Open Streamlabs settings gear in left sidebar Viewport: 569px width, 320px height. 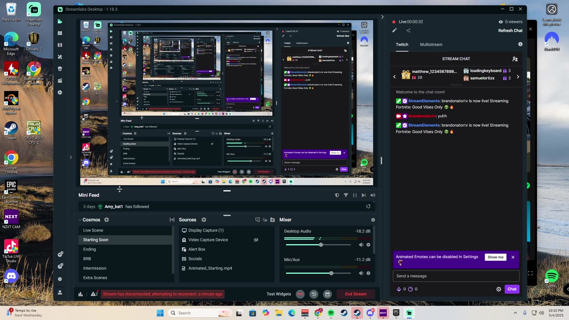(60, 279)
